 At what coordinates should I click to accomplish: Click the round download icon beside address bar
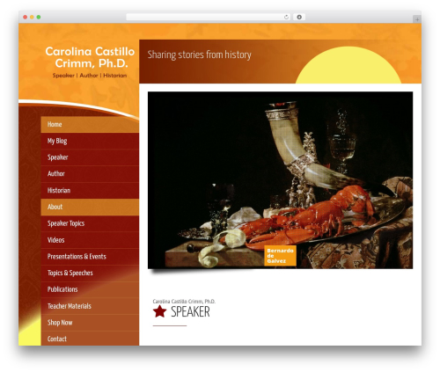tap(299, 18)
